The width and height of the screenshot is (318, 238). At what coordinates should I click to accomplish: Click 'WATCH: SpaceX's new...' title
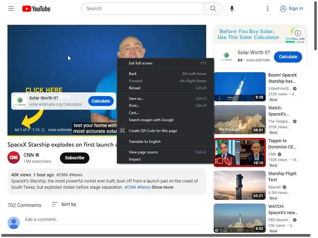coord(283,209)
